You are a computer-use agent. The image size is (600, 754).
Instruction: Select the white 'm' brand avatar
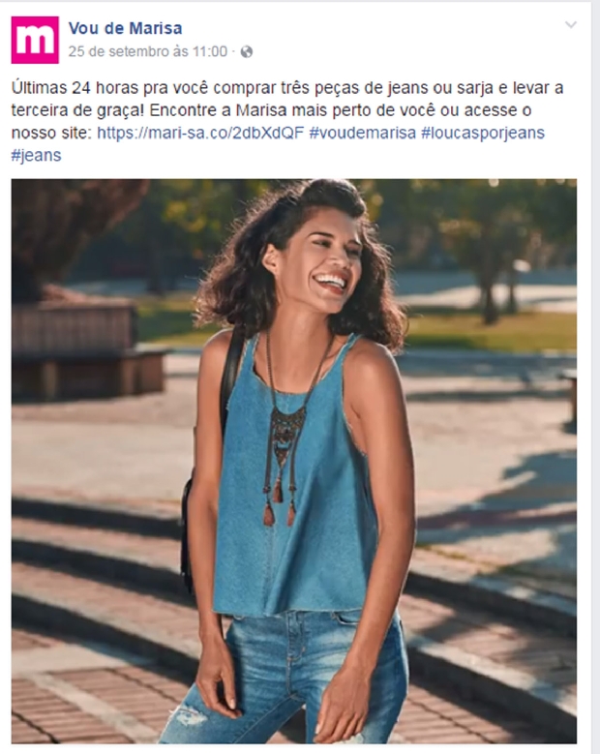pyautogui.click(x=35, y=40)
